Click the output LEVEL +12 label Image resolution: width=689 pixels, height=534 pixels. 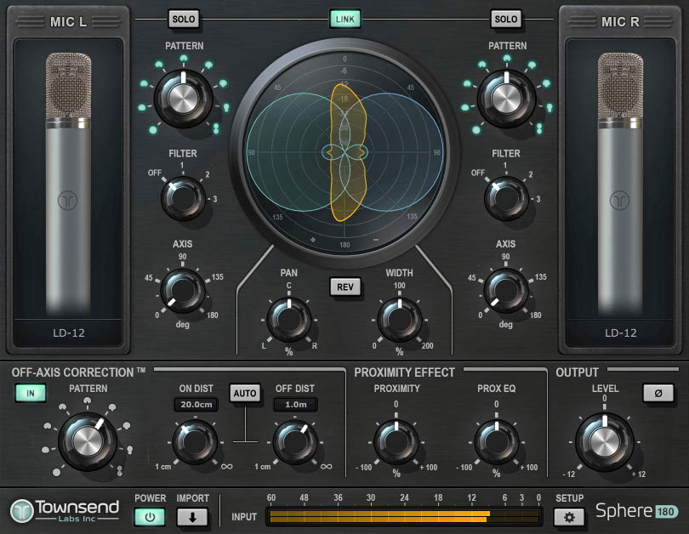pos(639,474)
